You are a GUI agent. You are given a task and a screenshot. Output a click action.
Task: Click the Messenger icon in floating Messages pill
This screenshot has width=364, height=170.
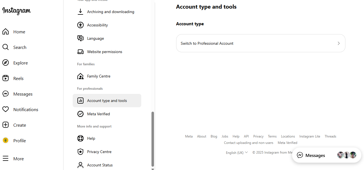click(x=300, y=155)
